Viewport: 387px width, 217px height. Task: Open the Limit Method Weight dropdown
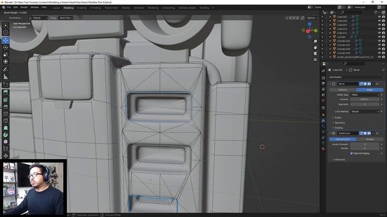[x=365, y=112]
